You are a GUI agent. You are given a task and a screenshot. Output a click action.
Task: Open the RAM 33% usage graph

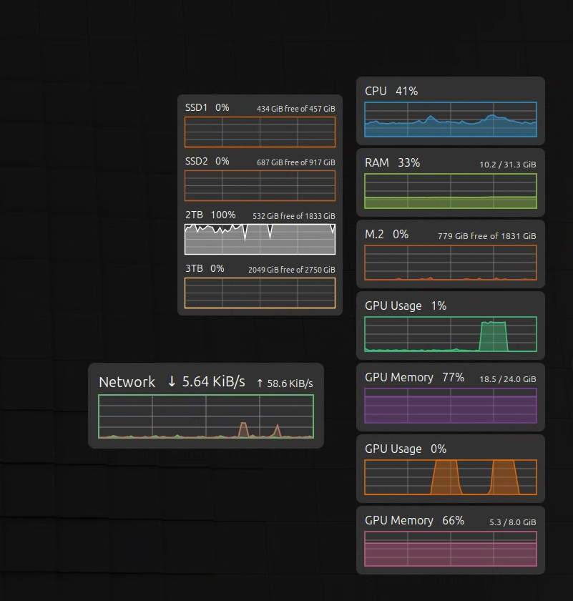[x=451, y=191]
